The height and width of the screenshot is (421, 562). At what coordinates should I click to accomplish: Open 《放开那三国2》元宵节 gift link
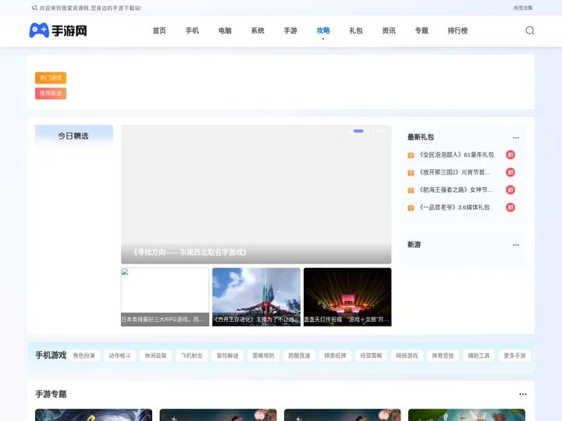(x=454, y=172)
